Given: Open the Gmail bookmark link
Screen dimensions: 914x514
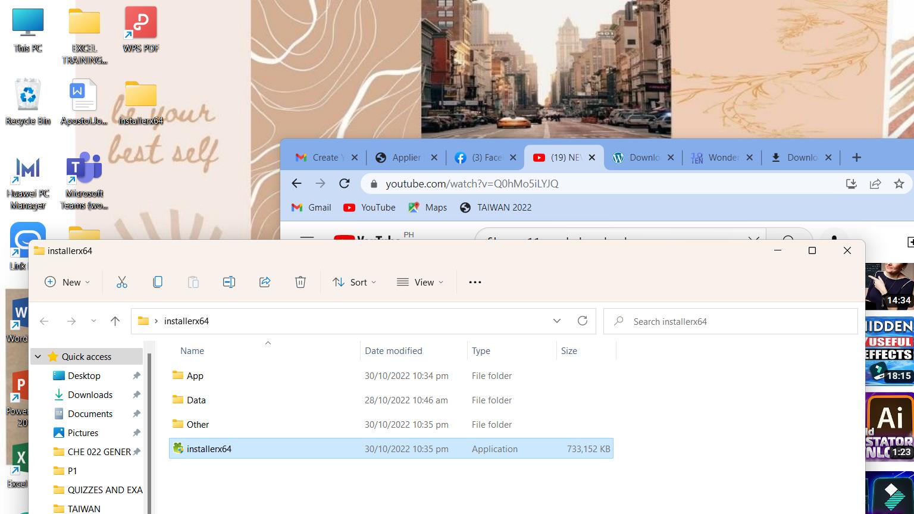Looking at the screenshot, I should pos(311,208).
